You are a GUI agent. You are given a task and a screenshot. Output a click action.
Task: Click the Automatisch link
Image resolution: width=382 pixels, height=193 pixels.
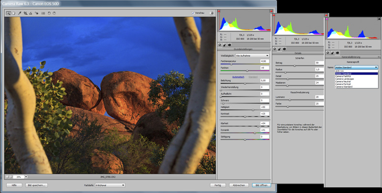(238, 77)
